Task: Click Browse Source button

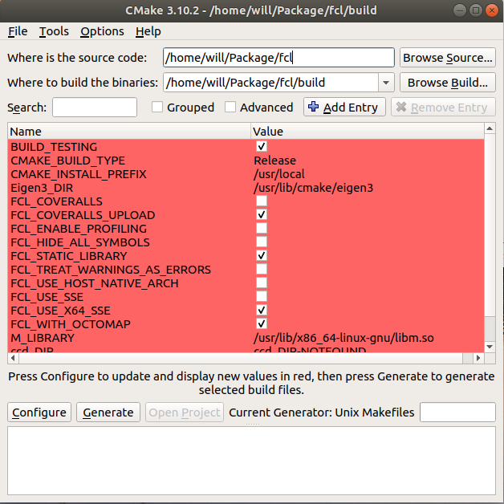Action: (x=448, y=58)
